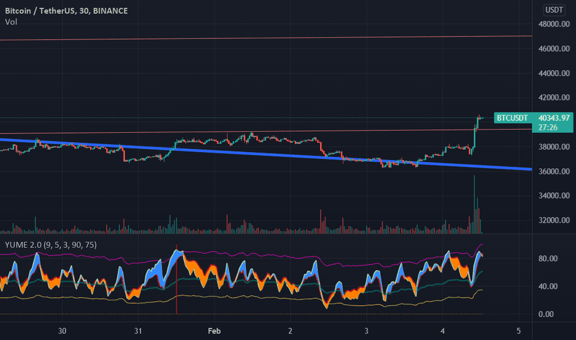Open the YUME 2.0 indicator legend
The width and height of the screenshot is (576, 340).
[x=51, y=245]
